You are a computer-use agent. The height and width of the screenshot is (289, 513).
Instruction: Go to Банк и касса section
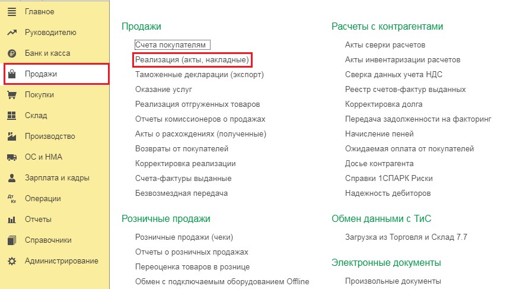47,53
